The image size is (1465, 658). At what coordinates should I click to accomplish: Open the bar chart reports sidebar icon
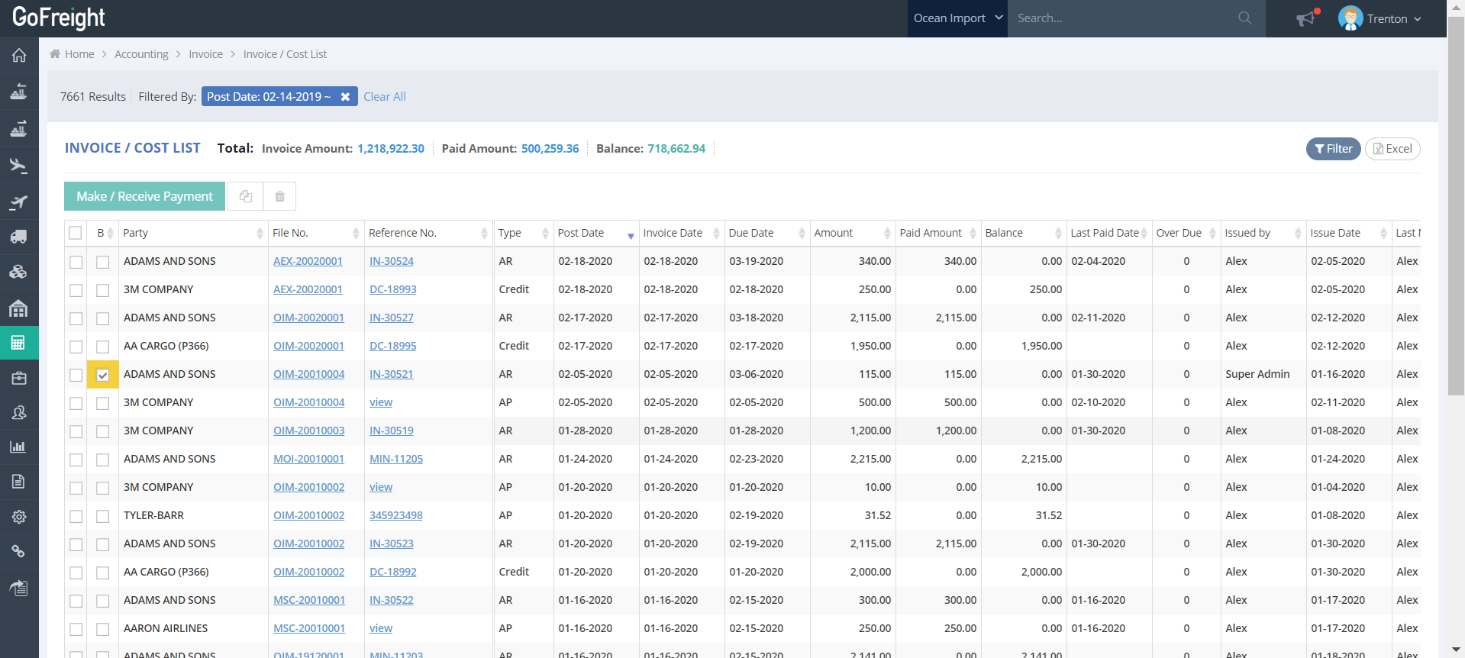coord(19,447)
